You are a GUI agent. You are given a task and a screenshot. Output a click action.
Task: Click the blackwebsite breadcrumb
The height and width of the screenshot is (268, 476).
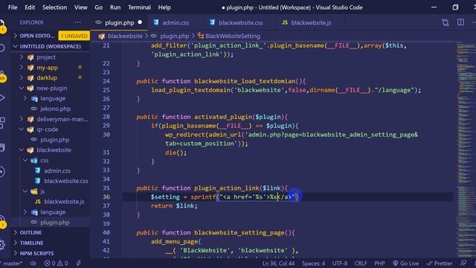pyautogui.click(x=125, y=36)
